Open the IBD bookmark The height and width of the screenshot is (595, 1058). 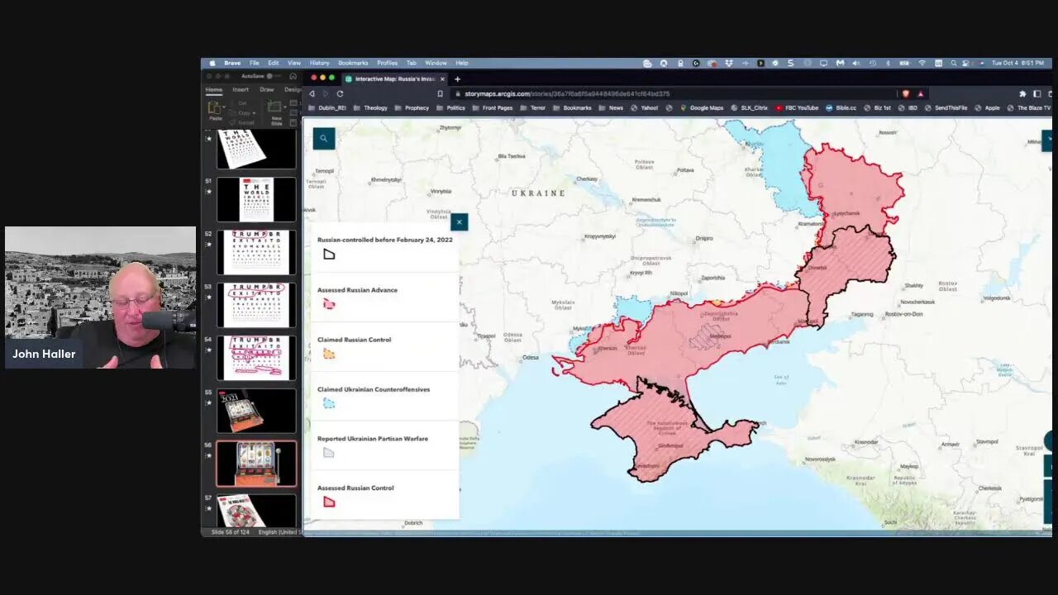click(908, 107)
